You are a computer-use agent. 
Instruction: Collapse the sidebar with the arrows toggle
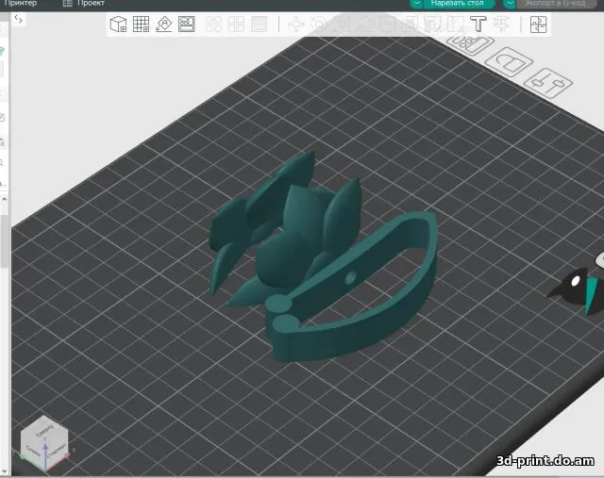coord(18,19)
